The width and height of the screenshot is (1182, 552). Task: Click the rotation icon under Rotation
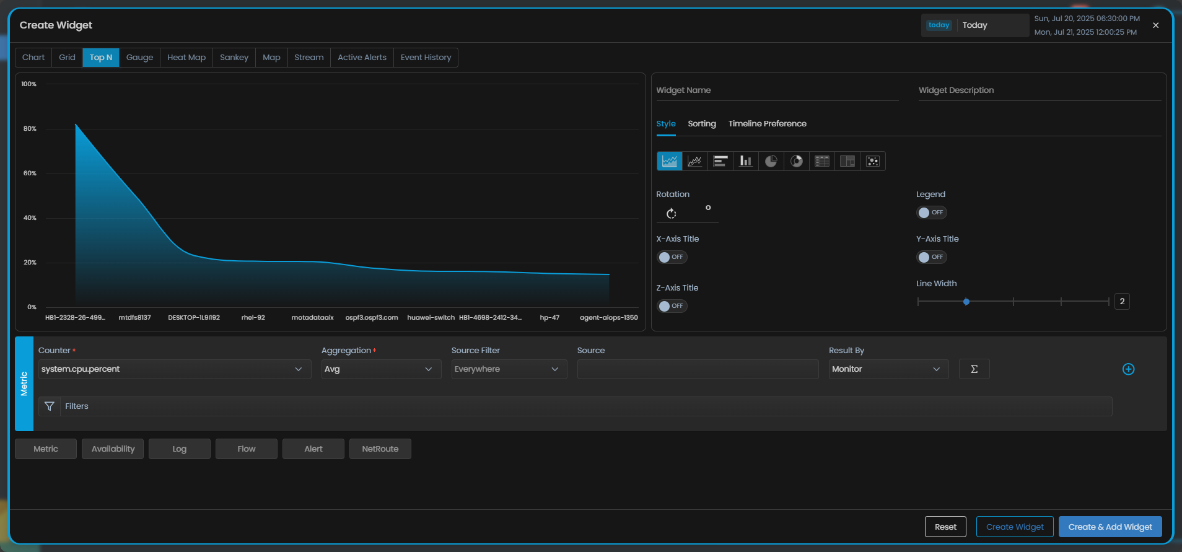(672, 214)
